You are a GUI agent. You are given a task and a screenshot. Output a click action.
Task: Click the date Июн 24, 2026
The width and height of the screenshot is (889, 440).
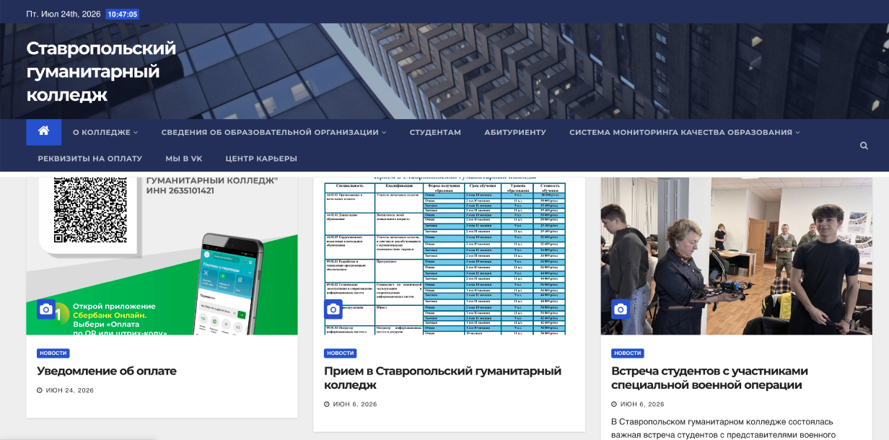[69, 390]
